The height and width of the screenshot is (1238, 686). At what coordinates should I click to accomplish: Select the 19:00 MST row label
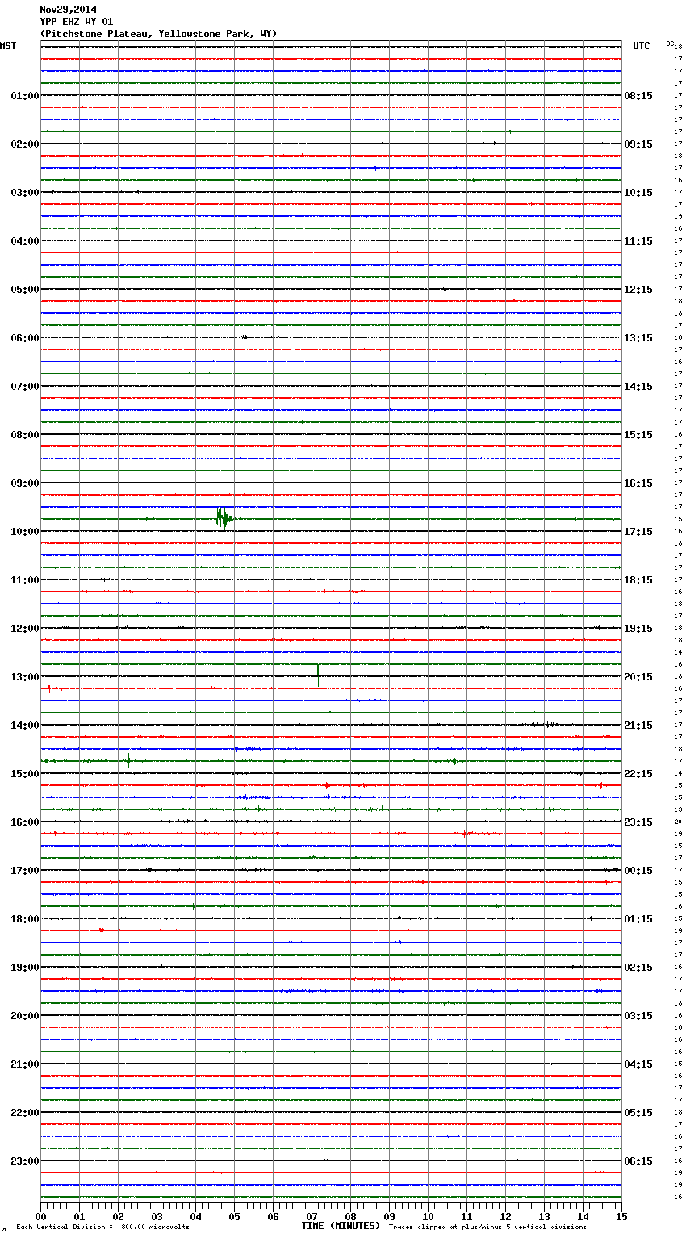tap(25, 968)
